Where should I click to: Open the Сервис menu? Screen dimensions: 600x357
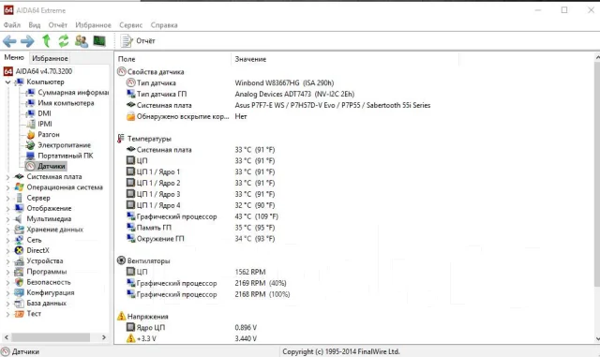130,25
